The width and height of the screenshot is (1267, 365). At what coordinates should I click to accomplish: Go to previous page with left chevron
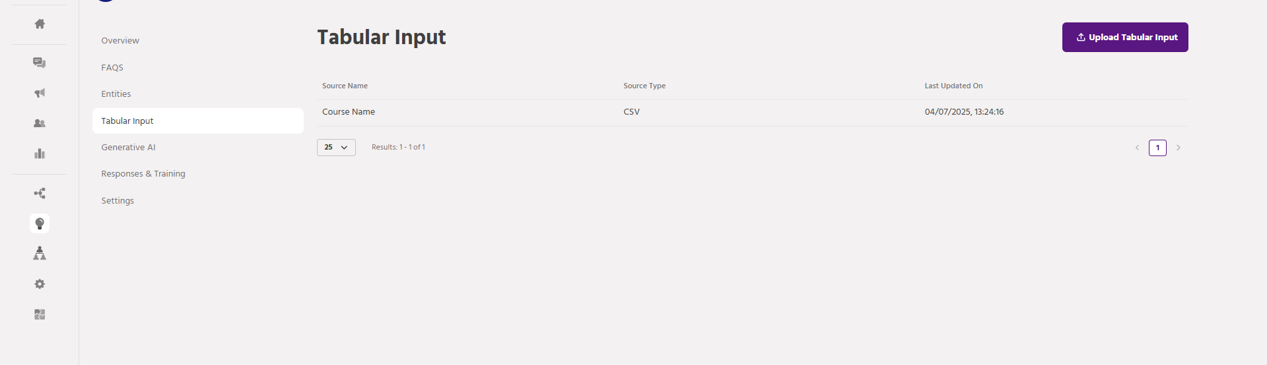click(1137, 148)
